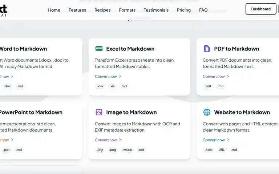Click the Excel spreadsheet icon
The image size is (279, 174).
[99, 49]
